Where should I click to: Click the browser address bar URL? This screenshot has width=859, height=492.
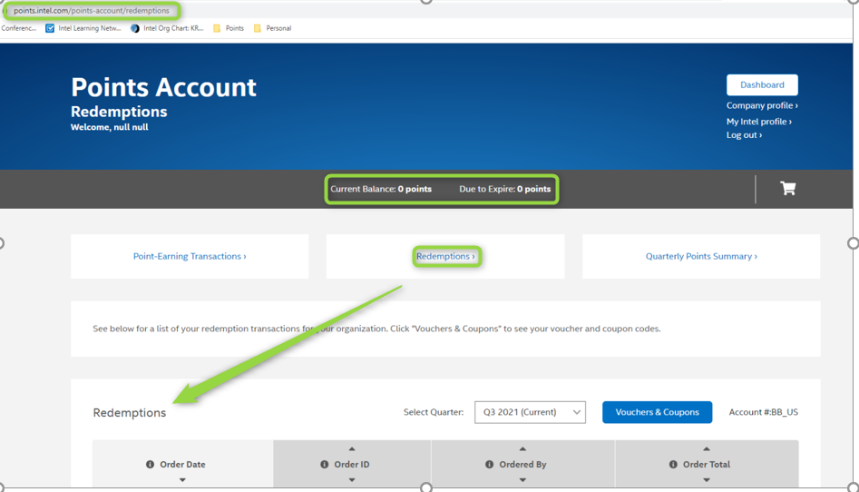pyautogui.click(x=92, y=10)
